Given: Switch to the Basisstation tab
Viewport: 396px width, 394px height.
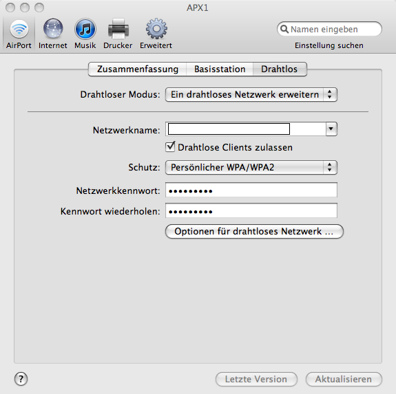Looking at the screenshot, I should point(220,69).
